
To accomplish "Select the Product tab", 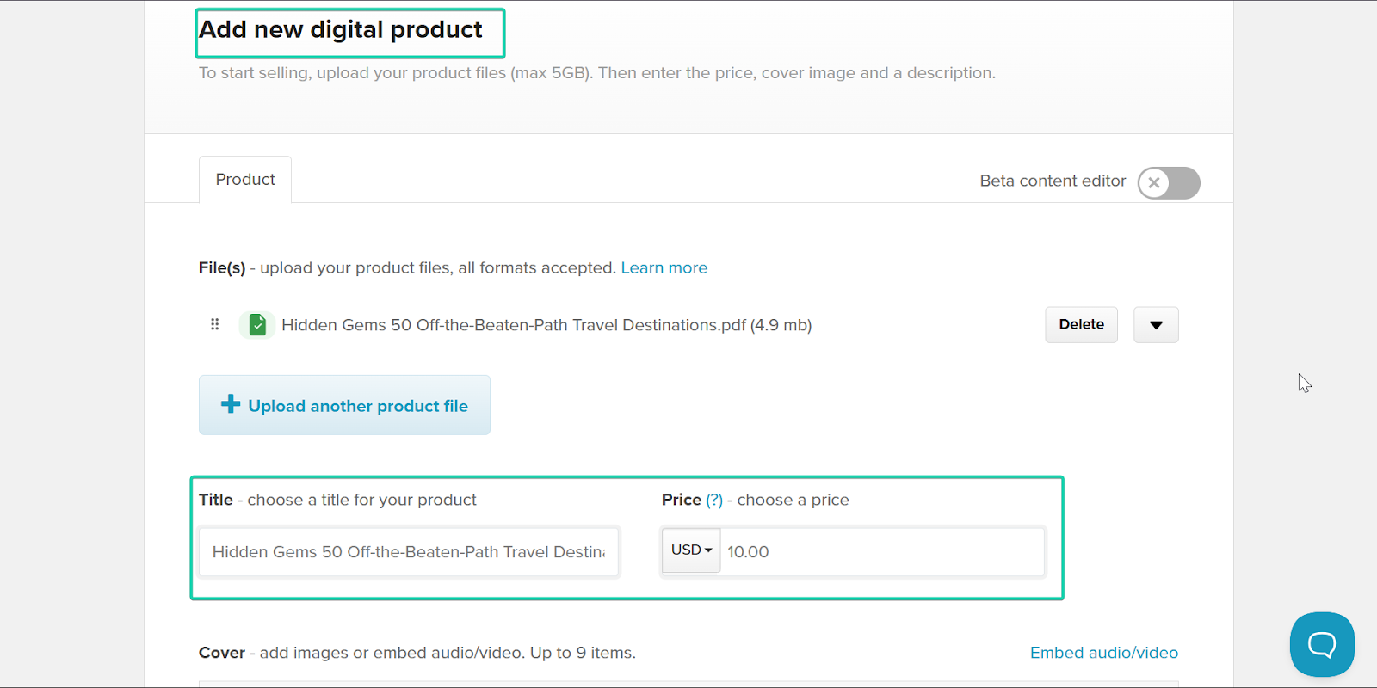I will (245, 180).
